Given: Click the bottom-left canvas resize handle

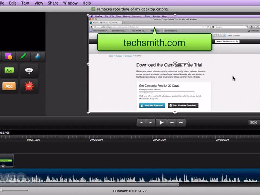Looking at the screenshot, I should [x=88, y=113].
